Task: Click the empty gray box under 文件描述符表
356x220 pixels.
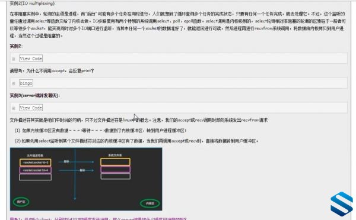Action: 36,177
